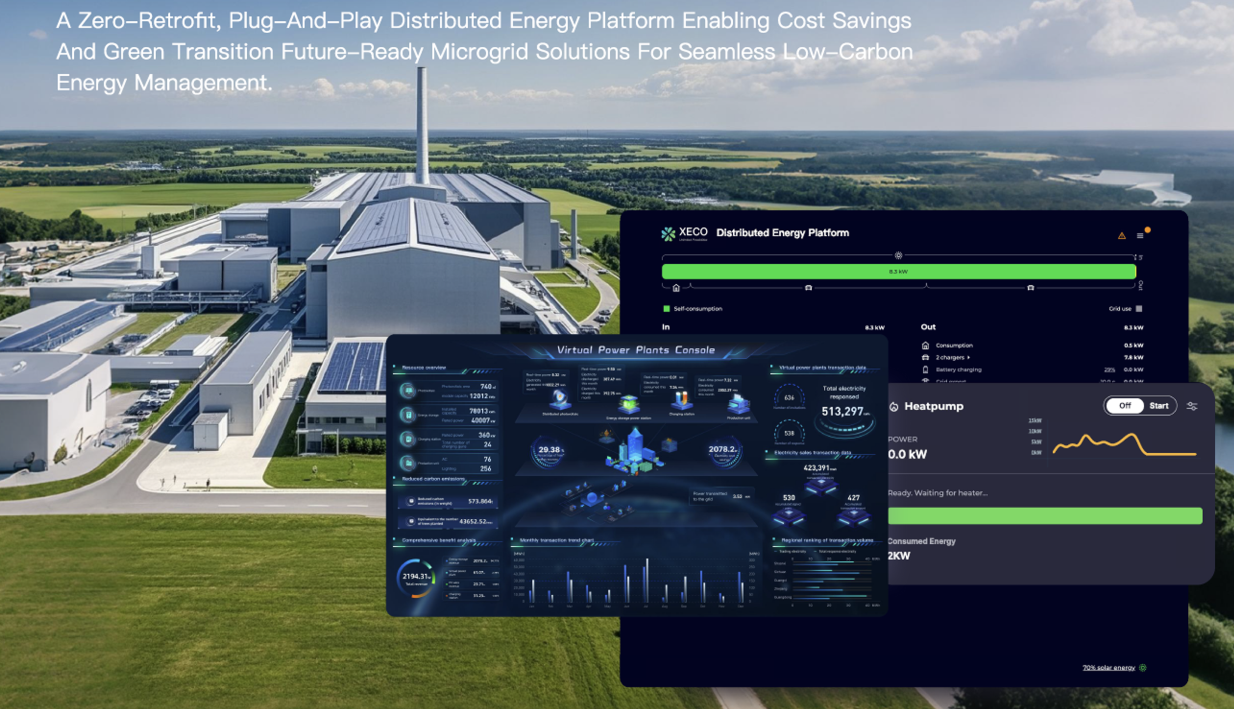The image size is (1234, 709).
Task: Click the house icon under the power bar
Action: [x=676, y=288]
